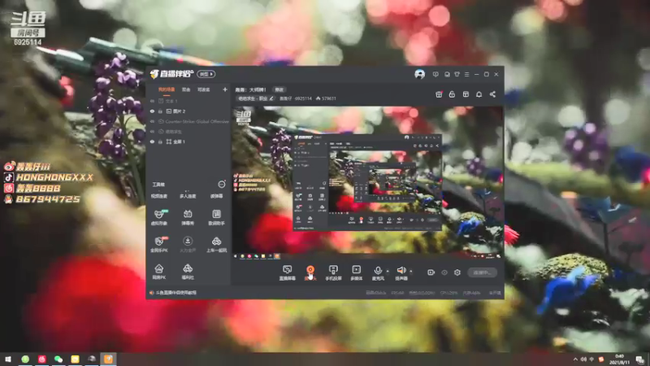The height and width of the screenshot is (366, 650).
Task: Toggle preview eye icon in bottom bar
Action: [x=444, y=272]
